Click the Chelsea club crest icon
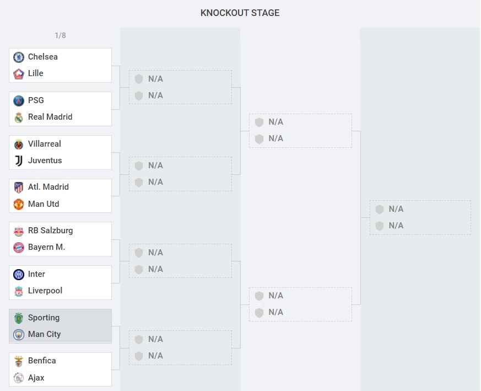481x391 pixels. pyautogui.click(x=19, y=57)
